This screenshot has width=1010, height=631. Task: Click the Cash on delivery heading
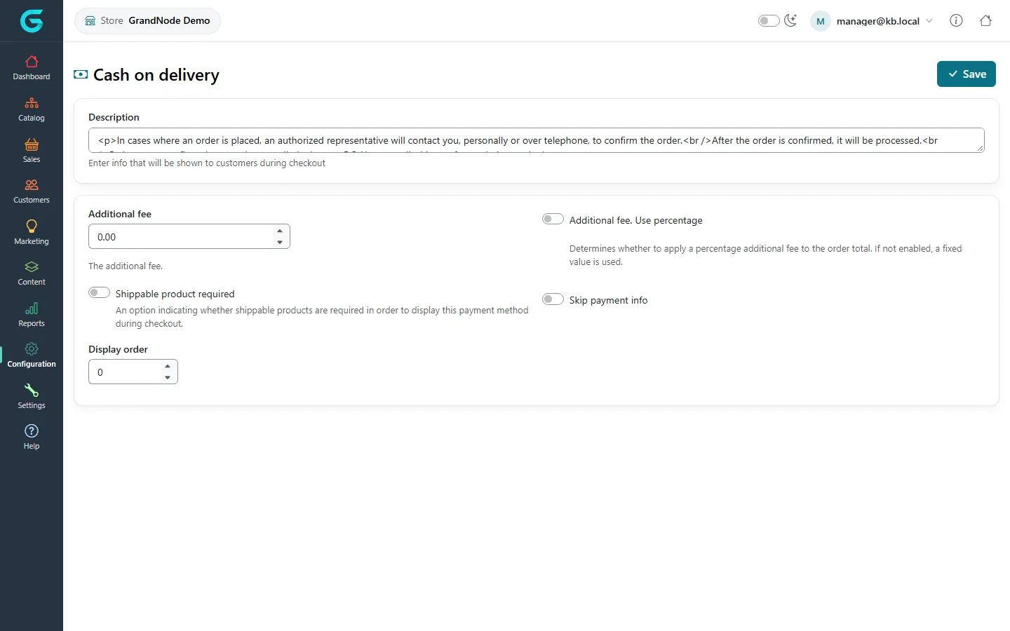pos(156,75)
